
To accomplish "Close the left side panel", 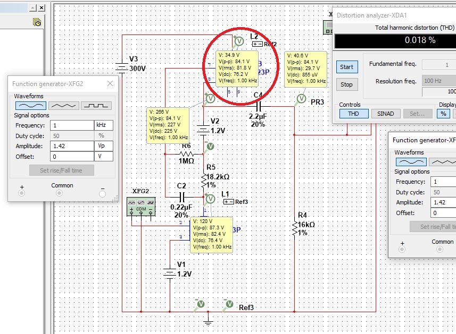I will click(x=42, y=8).
